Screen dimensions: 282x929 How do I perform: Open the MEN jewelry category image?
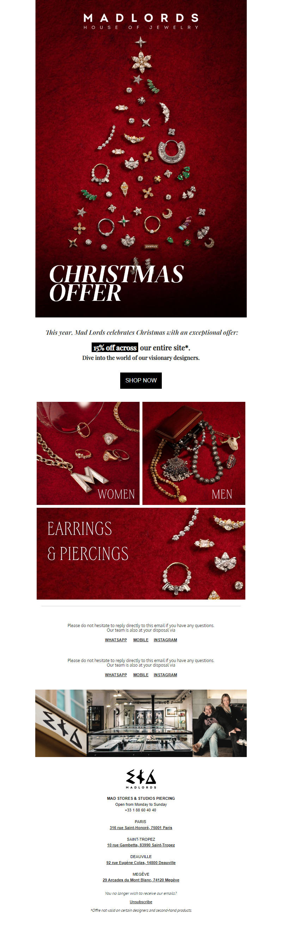point(194,453)
